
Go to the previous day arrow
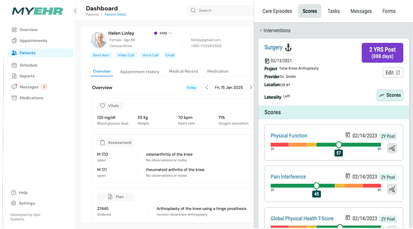point(207,88)
